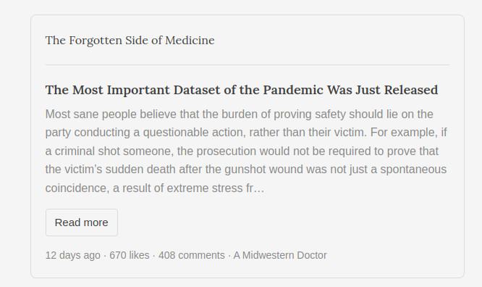Click the truncated text ending 'extreme stress fr…'
Image resolution: width=482 pixels, height=287 pixels.
155,188
